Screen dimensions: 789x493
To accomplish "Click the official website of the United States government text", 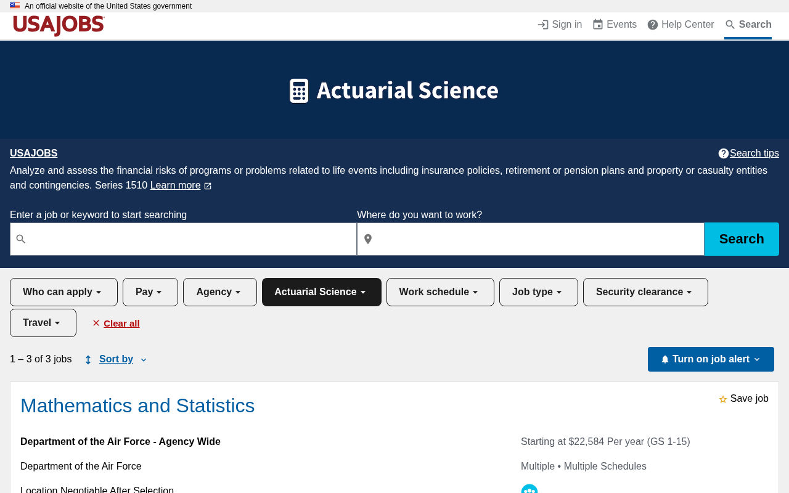I will click(108, 6).
